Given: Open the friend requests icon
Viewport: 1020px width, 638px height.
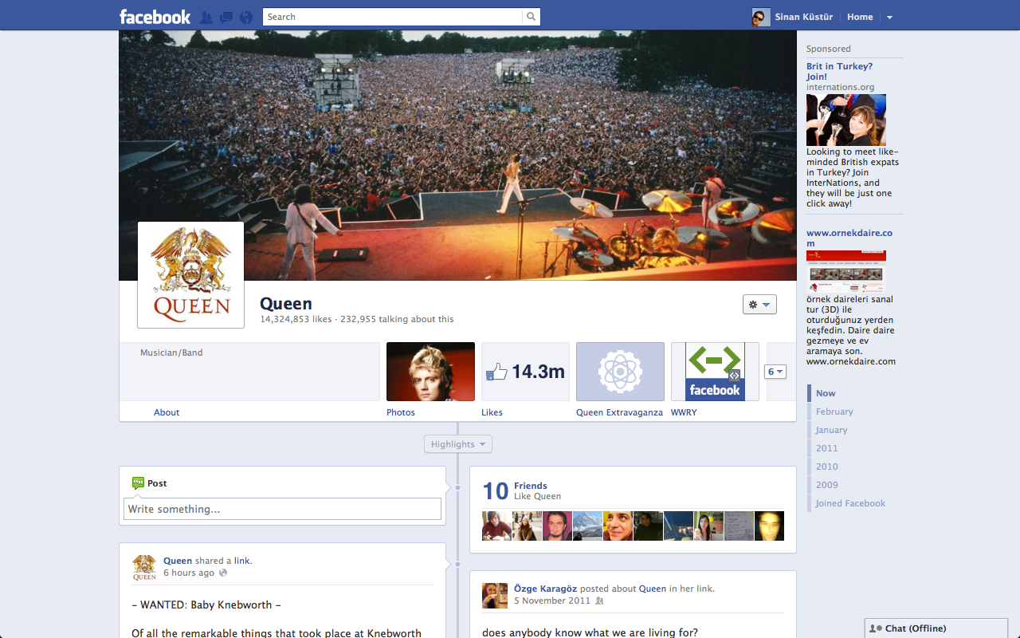Looking at the screenshot, I should click(206, 17).
